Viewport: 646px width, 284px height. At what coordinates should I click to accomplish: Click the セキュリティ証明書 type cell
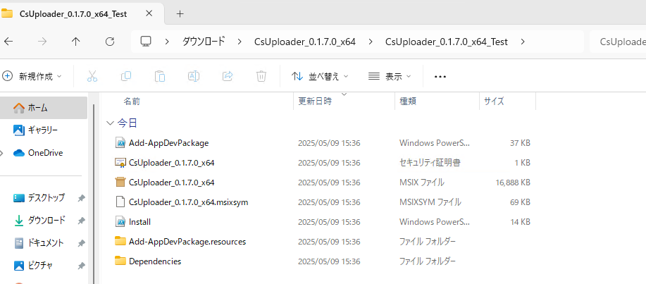pos(430,163)
